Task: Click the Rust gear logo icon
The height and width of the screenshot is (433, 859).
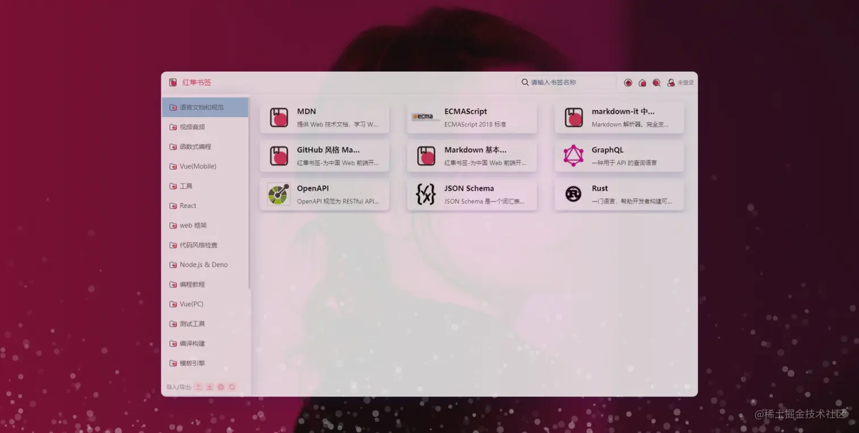Action: pos(573,194)
